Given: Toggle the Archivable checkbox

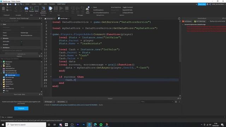Looking at the screenshot, I should (x=22, y=42).
